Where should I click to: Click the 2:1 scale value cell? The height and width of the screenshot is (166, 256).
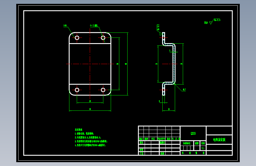point(203,148)
